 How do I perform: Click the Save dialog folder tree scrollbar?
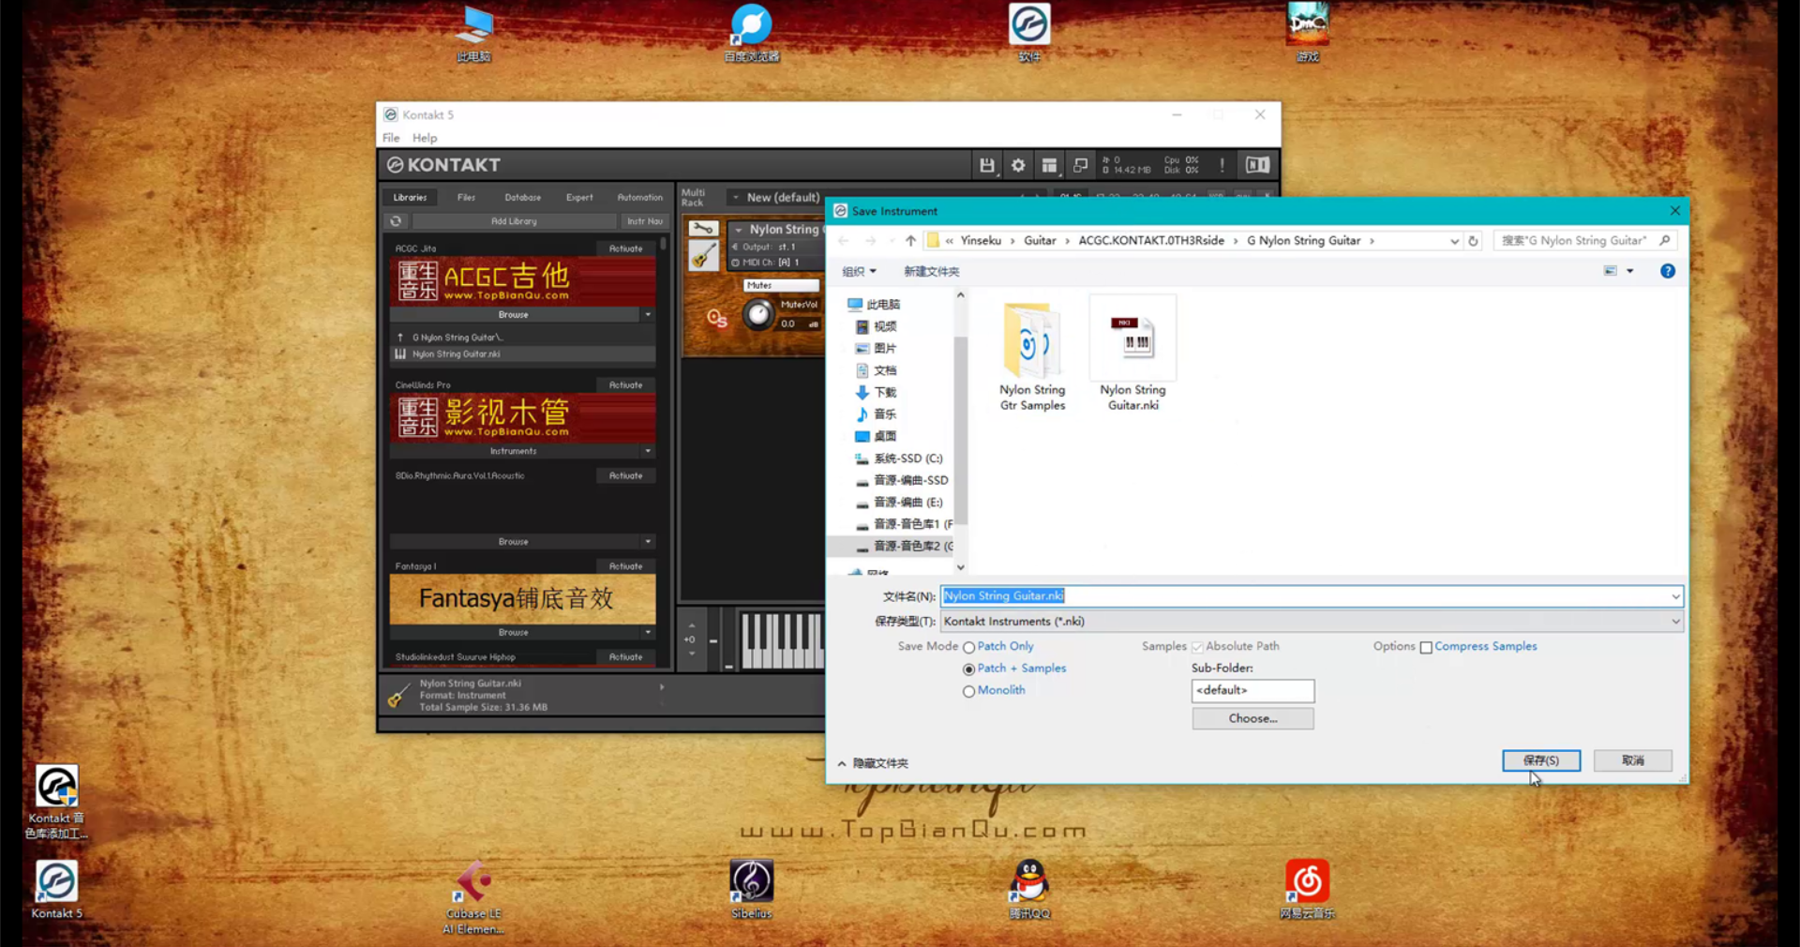tap(960, 432)
